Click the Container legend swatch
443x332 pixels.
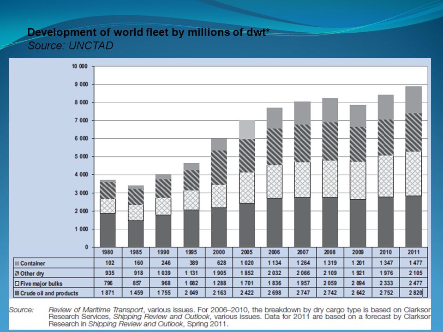17,263
